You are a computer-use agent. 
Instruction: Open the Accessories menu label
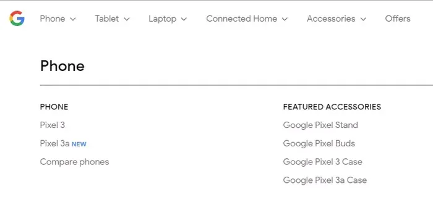point(331,19)
